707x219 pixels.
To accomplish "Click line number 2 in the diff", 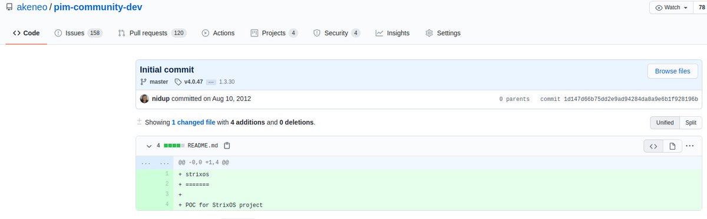I will click(x=167, y=184).
